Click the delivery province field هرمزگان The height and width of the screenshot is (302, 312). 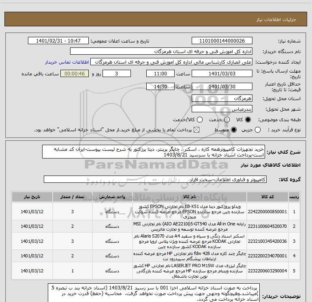(x=222, y=99)
